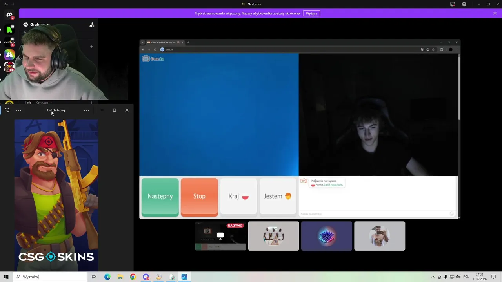502x282 pixels.
Task: Open File Explorer from the taskbar
Action: click(x=120, y=277)
